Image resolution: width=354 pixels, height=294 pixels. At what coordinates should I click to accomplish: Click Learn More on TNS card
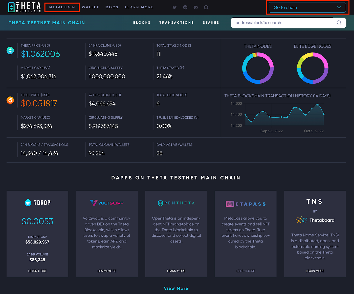(x=315, y=271)
